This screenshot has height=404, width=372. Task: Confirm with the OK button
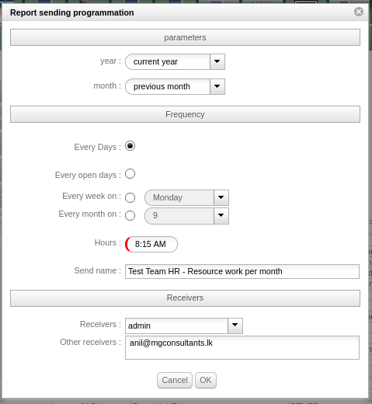206,380
